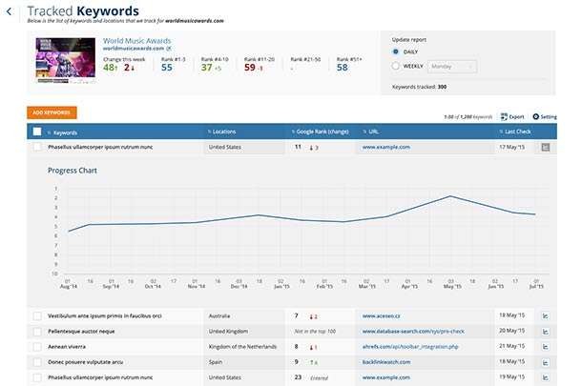This screenshot has width=582, height=386.
Task: Open the Export icon above the table
Action: click(506, 116)
